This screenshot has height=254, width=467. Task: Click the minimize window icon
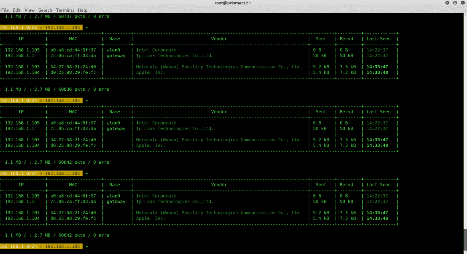tap(446, 3)
